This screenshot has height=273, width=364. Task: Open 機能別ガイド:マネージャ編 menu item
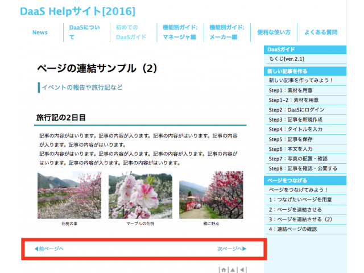point(180,32)
